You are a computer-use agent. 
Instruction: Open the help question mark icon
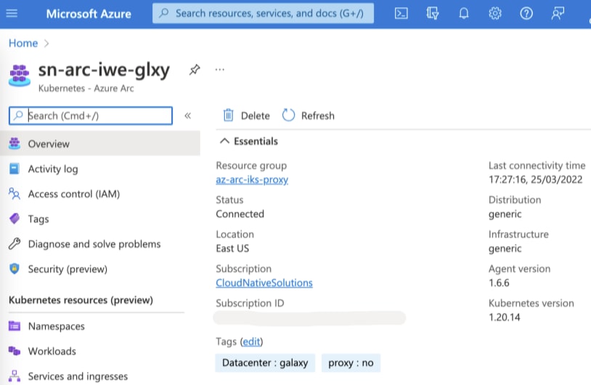526,14
